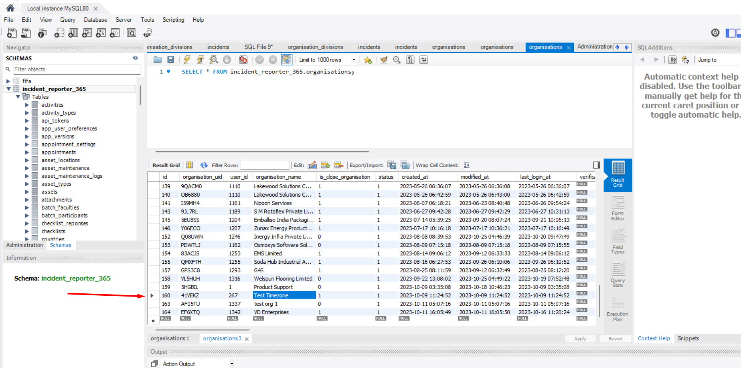Execute the SQL query with lightning bolt icon

[187, 60]
